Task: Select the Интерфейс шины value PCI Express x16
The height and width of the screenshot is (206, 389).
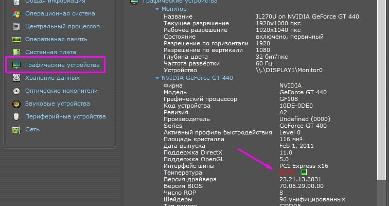Action: [304, 166]
